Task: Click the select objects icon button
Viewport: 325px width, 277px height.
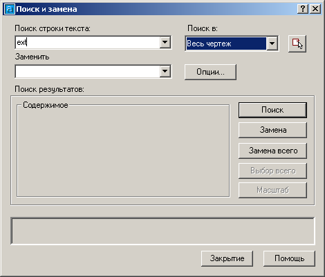Action: 297,44
